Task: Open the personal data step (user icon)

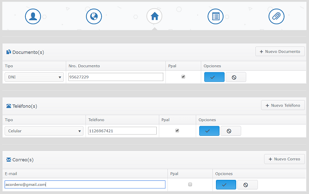Action: 33,16
